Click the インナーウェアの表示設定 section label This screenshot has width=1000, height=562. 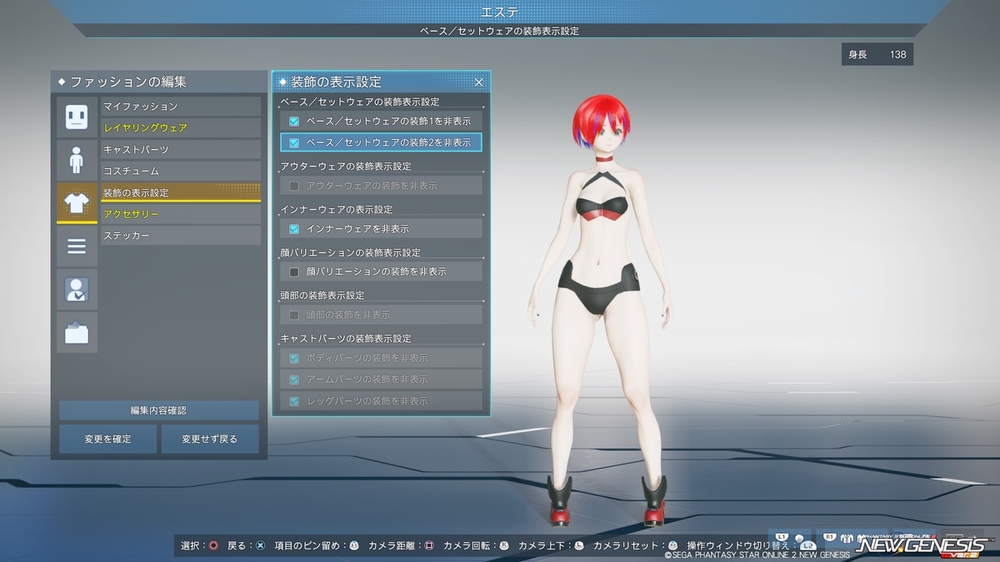click(337, 210)
